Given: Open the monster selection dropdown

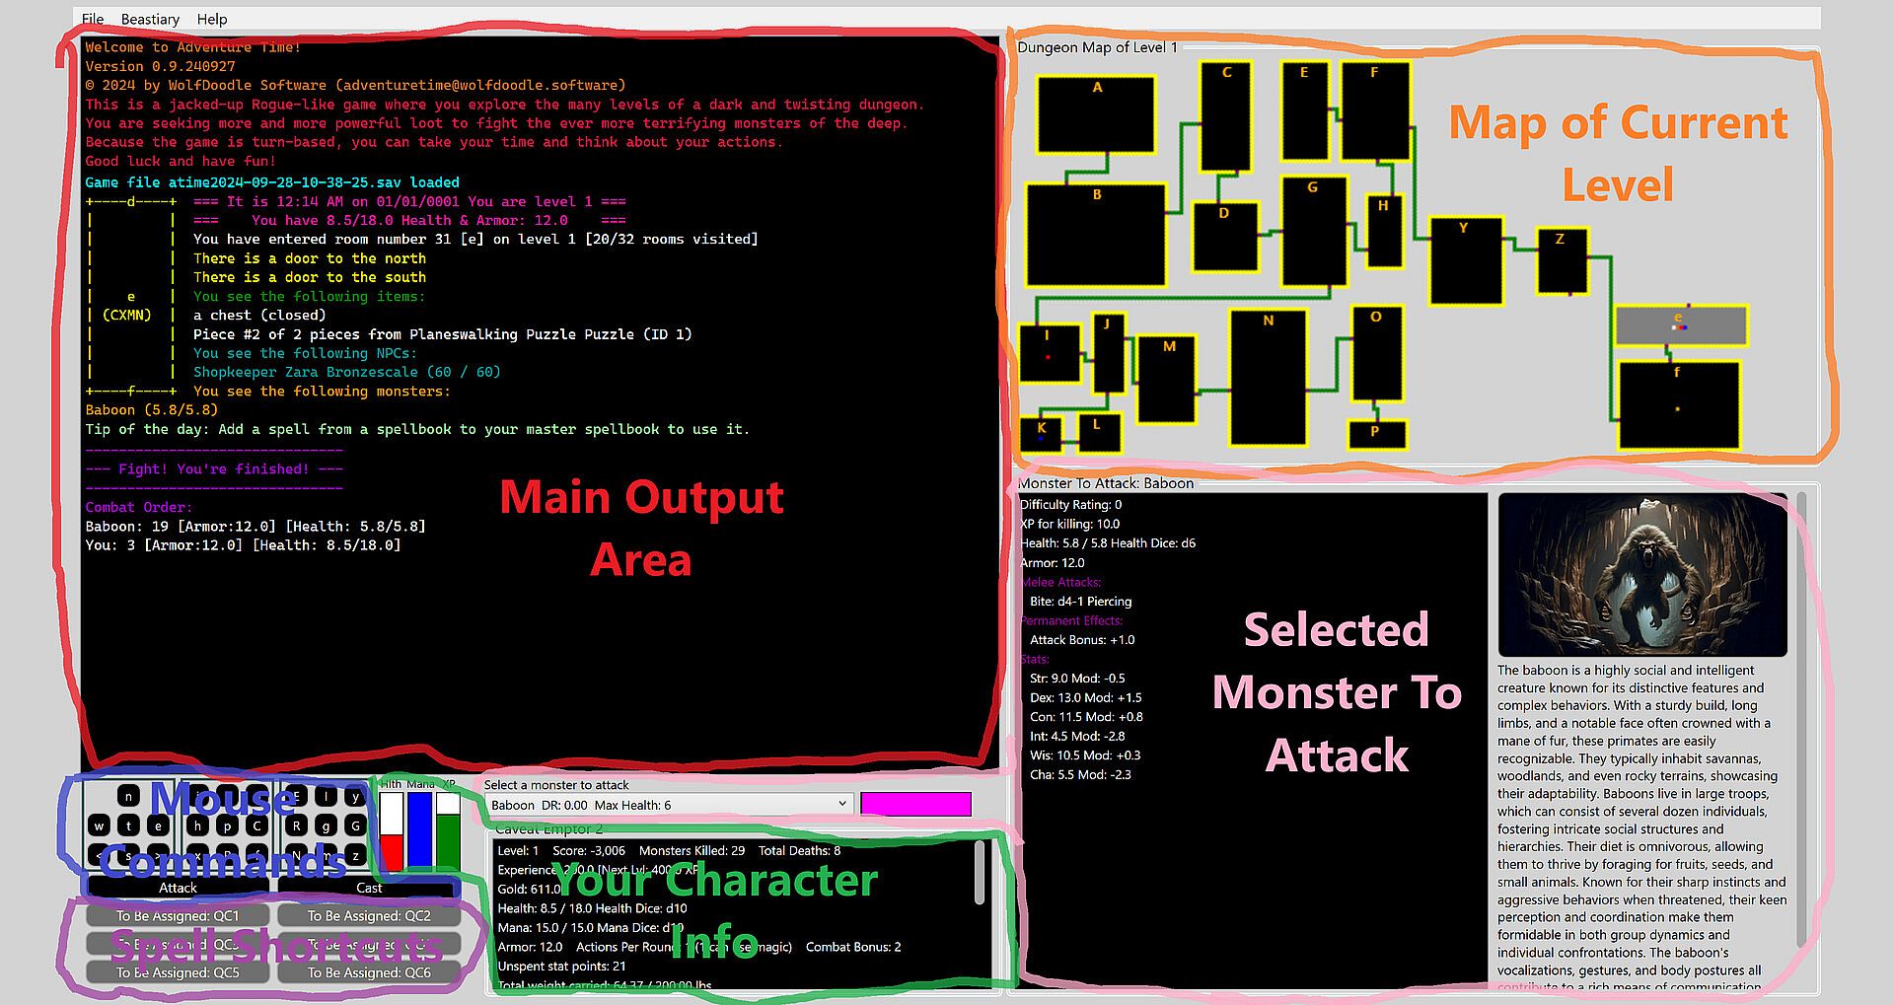Looking at the screenshot, I should coord(669,805).
